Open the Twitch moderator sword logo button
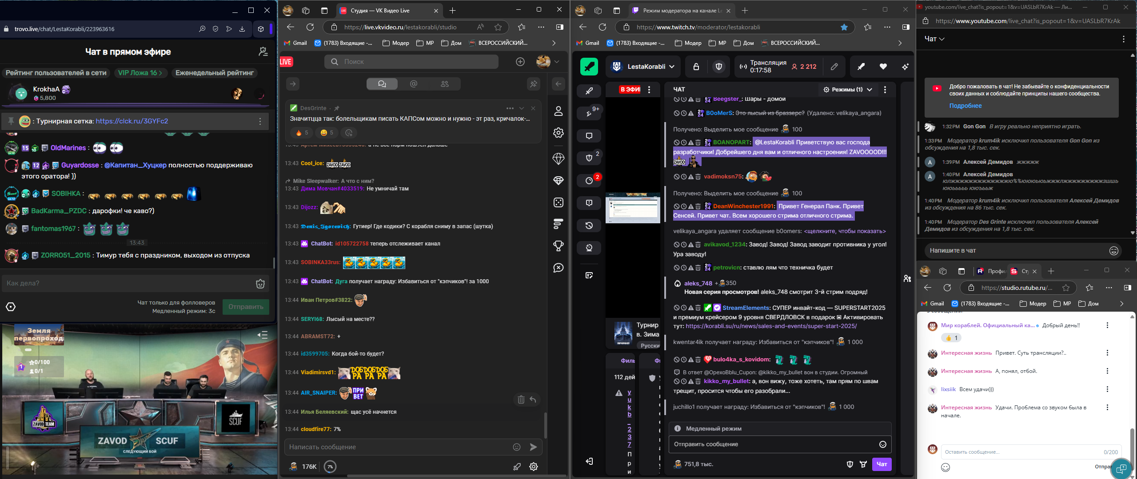 [589, 67]
